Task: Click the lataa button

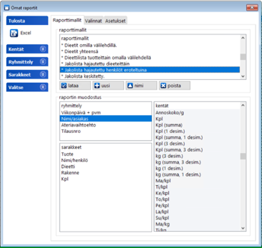Action: coord(75,85)
